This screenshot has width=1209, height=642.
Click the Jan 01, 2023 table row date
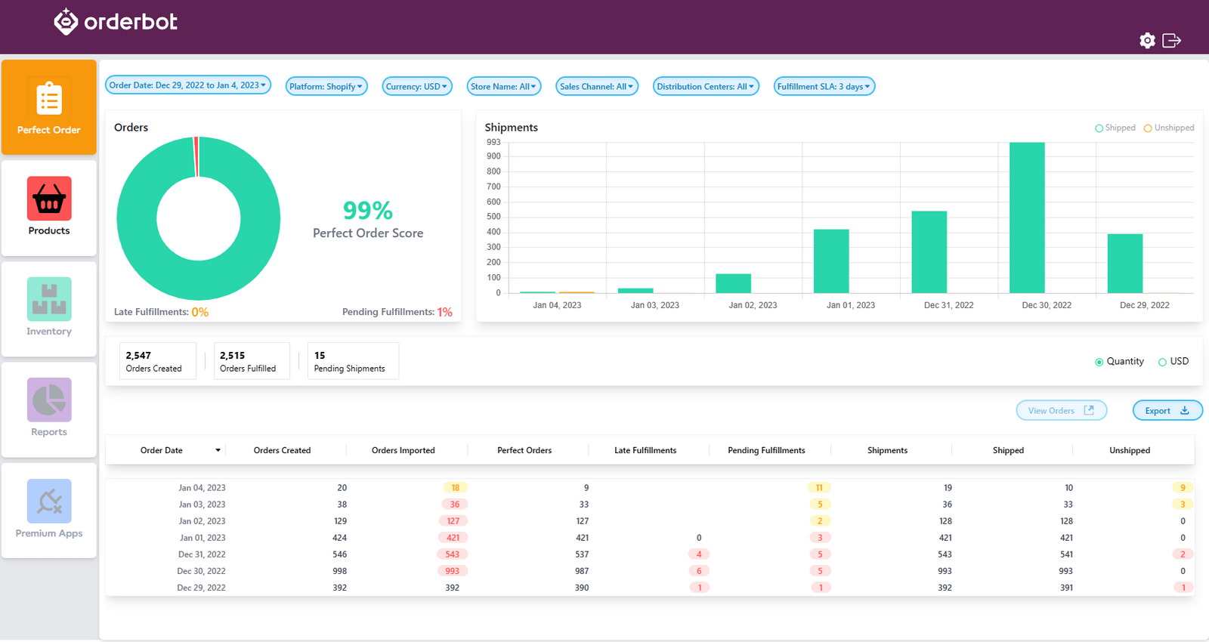(202, 538)
